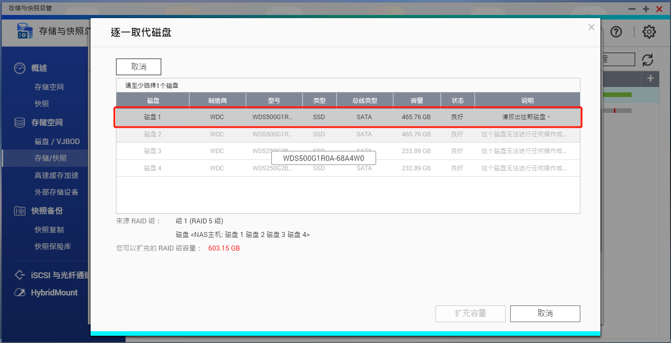Click the 存储空间 database icon in sidebar

[x=19, y=122]
